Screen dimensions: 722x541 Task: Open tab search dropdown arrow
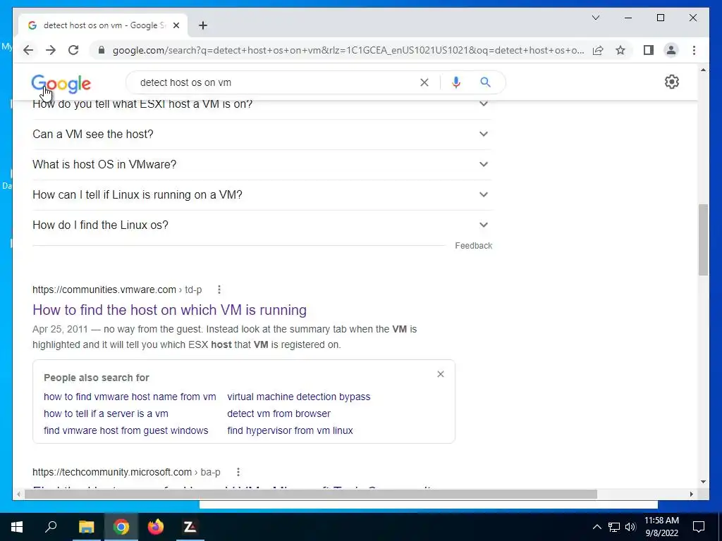pos(595,18)
